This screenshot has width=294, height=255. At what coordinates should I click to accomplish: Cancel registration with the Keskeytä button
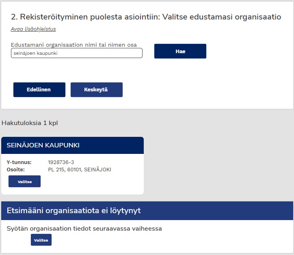coord(96,90)
